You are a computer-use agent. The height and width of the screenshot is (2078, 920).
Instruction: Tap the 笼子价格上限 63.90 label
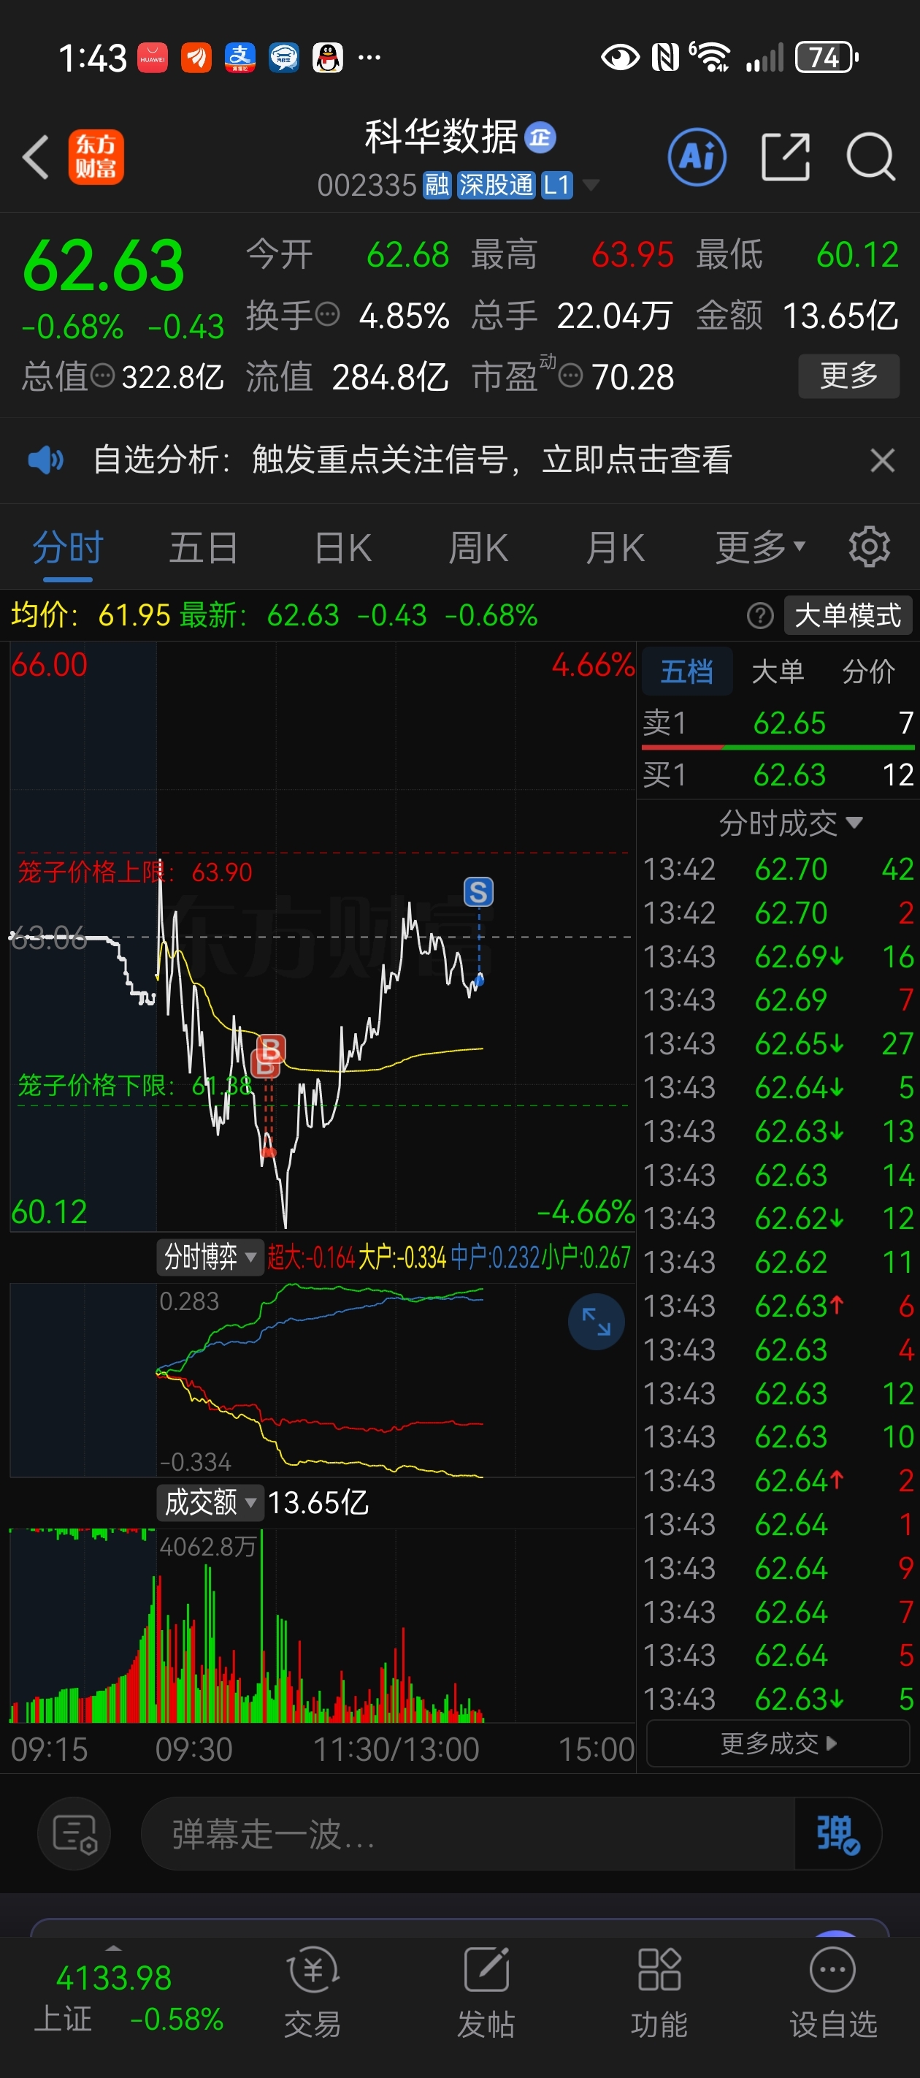click(x=134, y=872)
